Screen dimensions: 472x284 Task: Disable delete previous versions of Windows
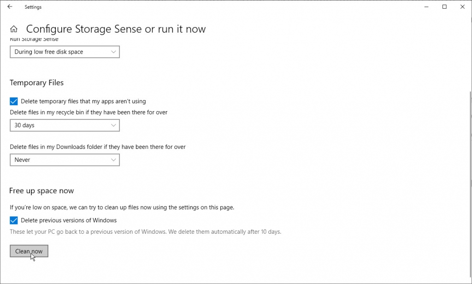point(13,220)
